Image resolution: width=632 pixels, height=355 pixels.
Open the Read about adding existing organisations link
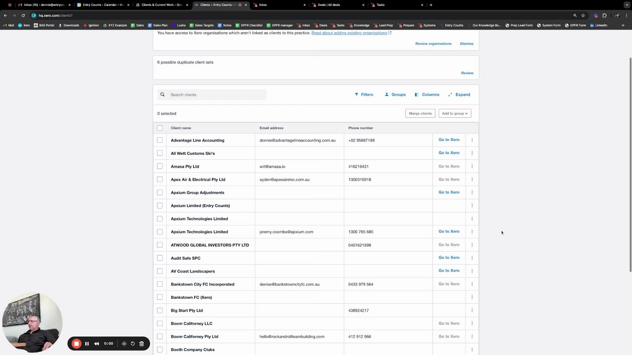click(x=351, y=33)
